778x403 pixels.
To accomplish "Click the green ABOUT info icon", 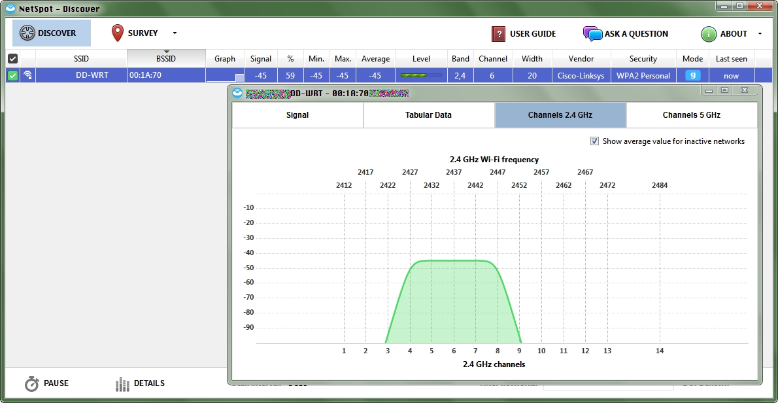I will point(708,34).
